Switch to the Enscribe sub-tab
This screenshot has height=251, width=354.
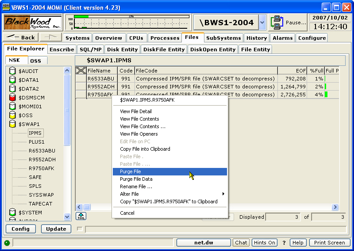click(62, 49)
